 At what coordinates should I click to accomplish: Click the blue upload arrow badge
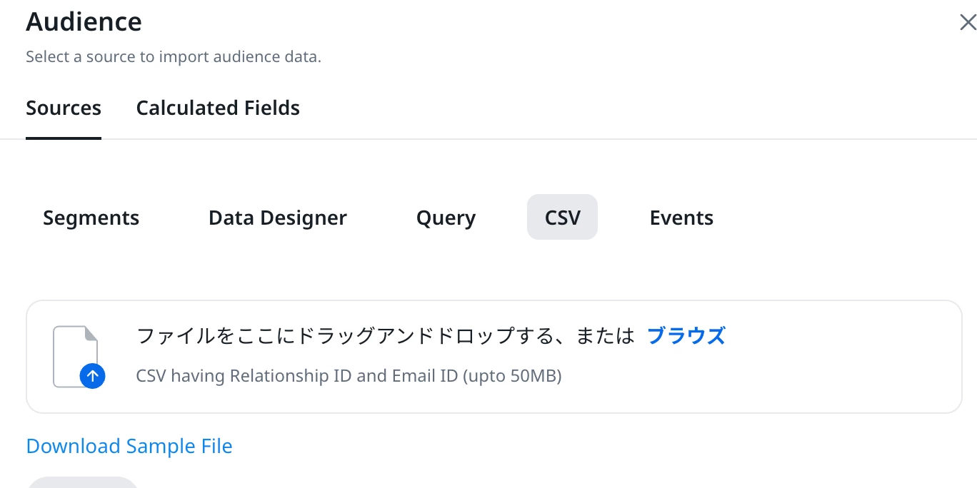point(93,376)
